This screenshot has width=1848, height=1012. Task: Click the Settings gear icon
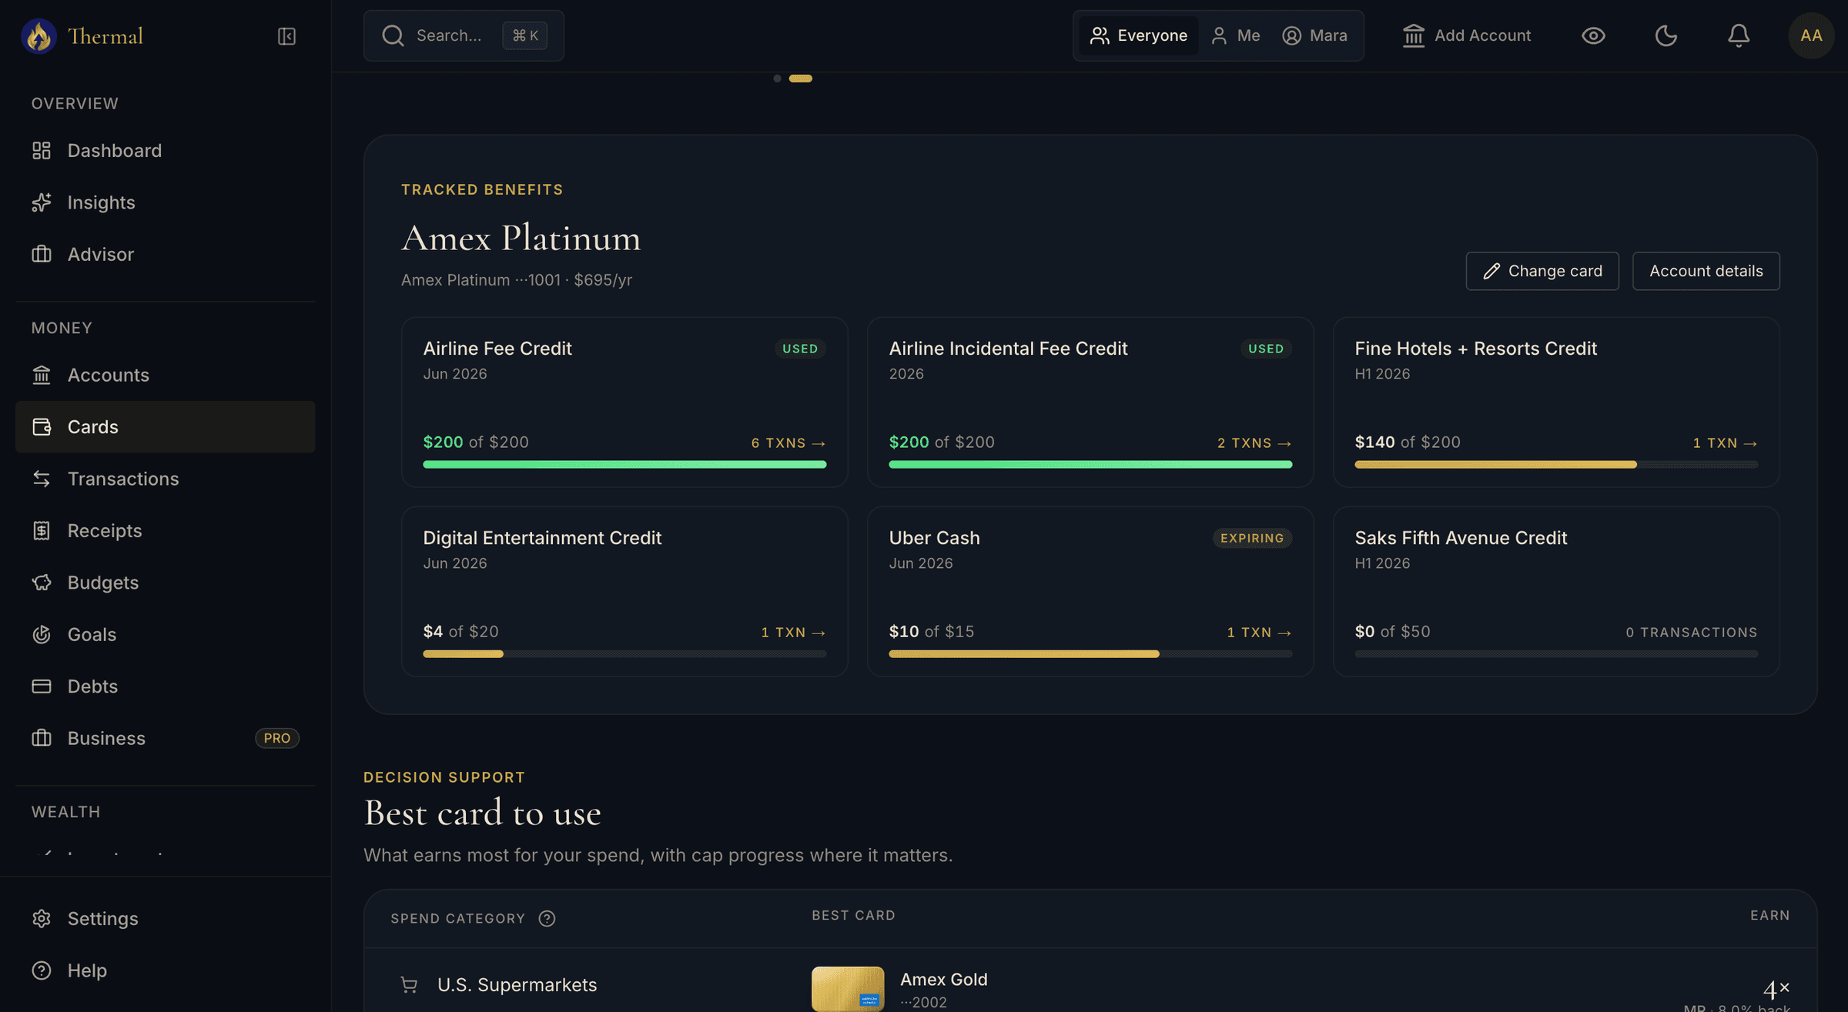pos(42,918)
